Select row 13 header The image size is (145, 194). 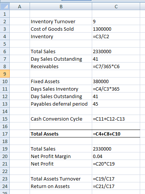coord(5,104)
